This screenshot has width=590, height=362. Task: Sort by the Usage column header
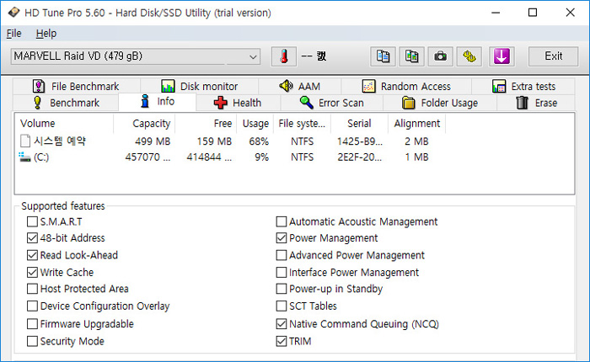pyautogui.click(x=255, y=123)
